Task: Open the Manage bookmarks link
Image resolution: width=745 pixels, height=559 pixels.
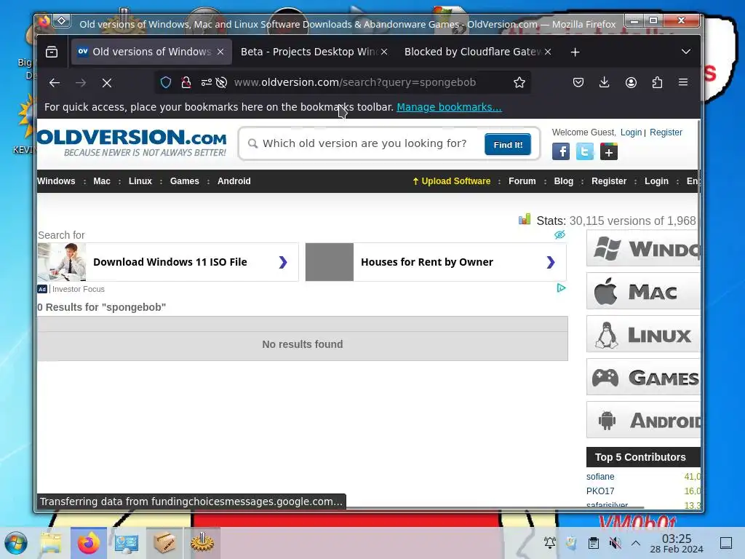Action: pos(449,107)
